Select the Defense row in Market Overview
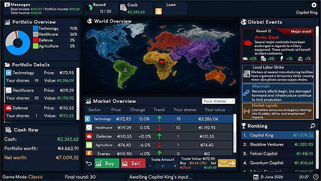The width and height of the screenshot is (321, 181). click(159, 136)
